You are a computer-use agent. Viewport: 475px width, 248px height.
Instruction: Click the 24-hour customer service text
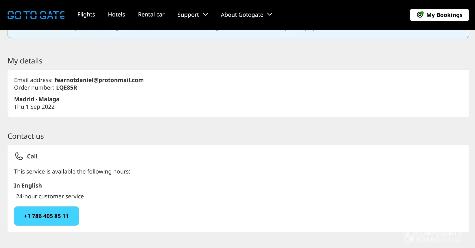click(50, 196)
